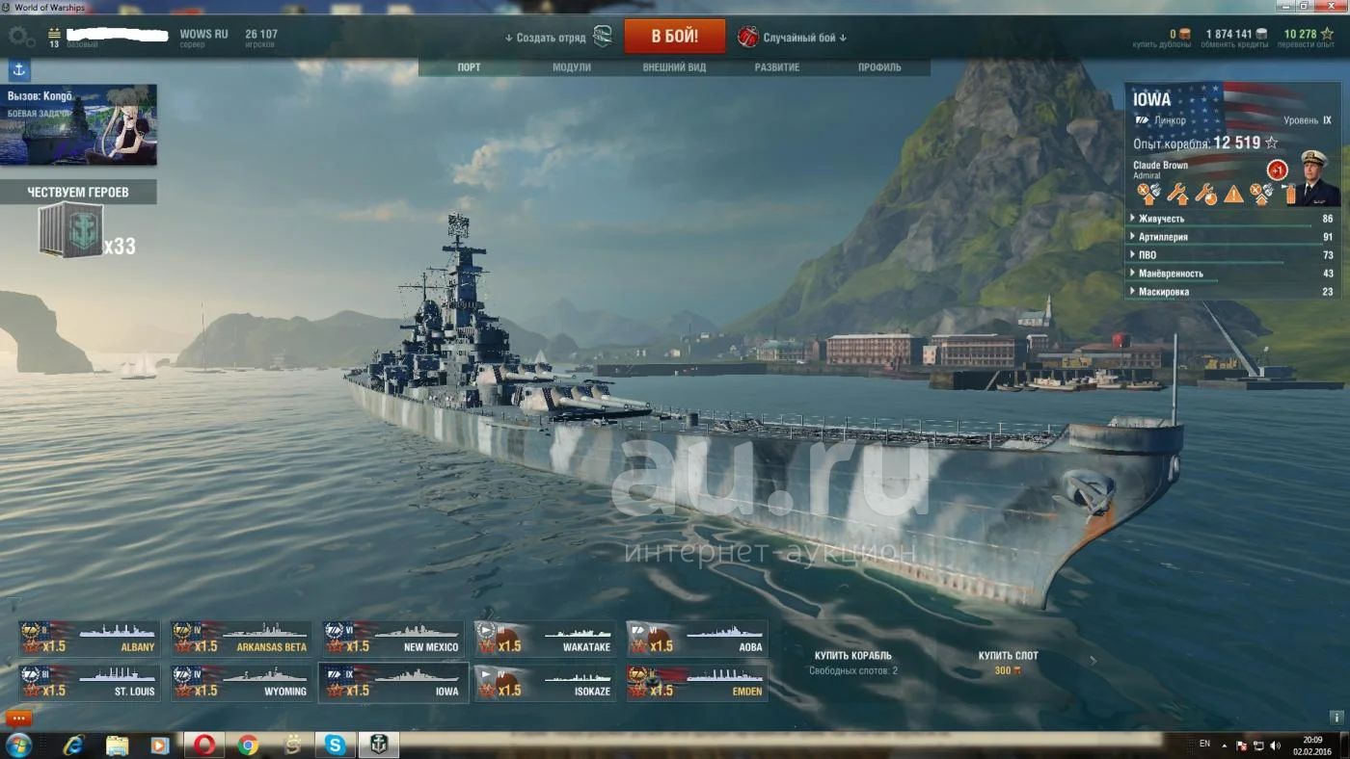Select the WYOMING ship card
Screen dimensions: 1350x759
click(x=241, y=682)
